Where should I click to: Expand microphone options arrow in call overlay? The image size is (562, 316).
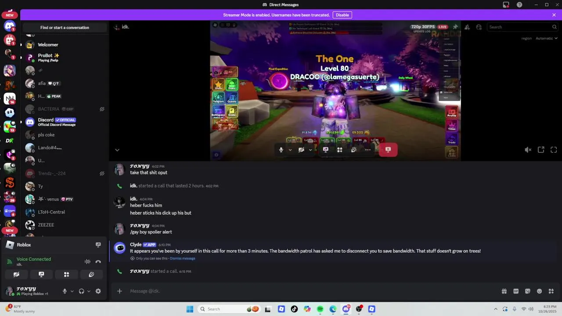pos(290,150)
